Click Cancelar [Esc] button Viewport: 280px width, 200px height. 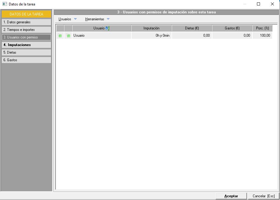[263, 196]
